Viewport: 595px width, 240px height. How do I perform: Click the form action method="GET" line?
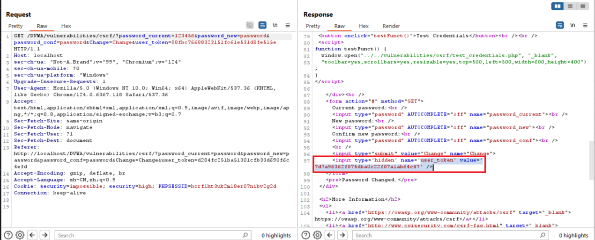pyautogui.click(x=375, y=101)
